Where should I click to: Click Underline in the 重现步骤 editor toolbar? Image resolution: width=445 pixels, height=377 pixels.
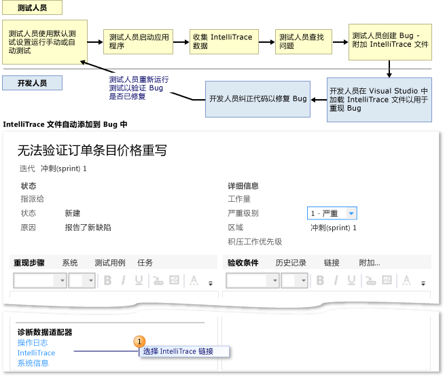[139, 281]
